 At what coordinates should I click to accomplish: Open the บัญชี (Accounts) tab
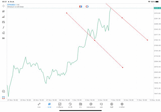(111, 105)
